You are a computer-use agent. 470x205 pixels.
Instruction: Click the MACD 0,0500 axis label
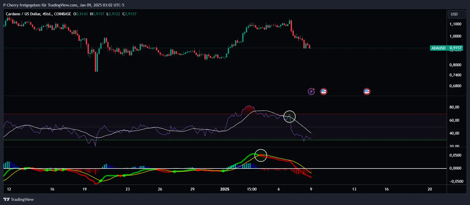(455, 155)
